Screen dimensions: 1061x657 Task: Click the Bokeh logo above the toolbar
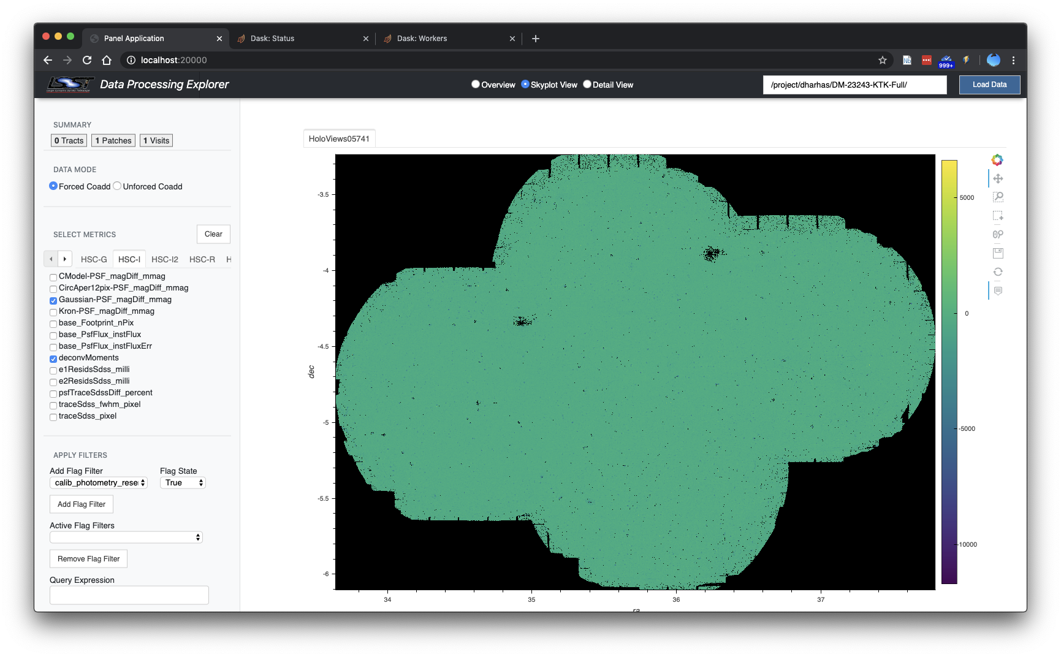(x=997, y=160)
